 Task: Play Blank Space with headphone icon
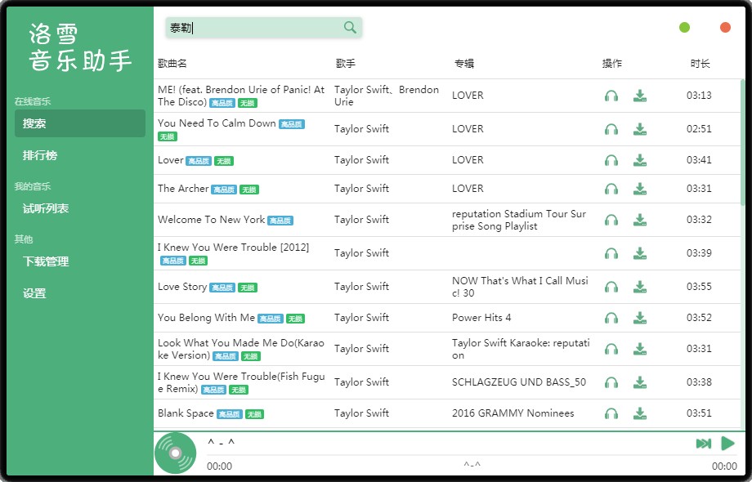[611, 413]
